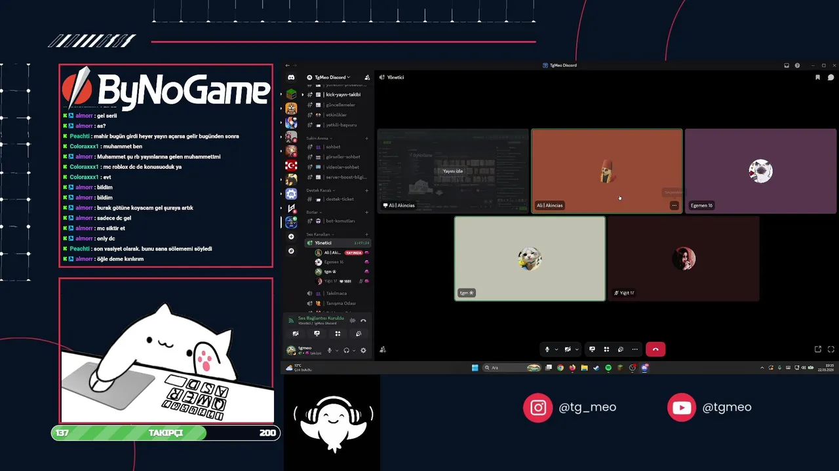Open the sohbet text channel
This screenshot has height=471, width=839.
tap(337, 147)
